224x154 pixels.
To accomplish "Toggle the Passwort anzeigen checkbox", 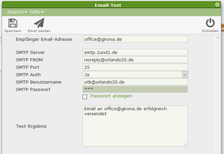I will coord(85,97).
